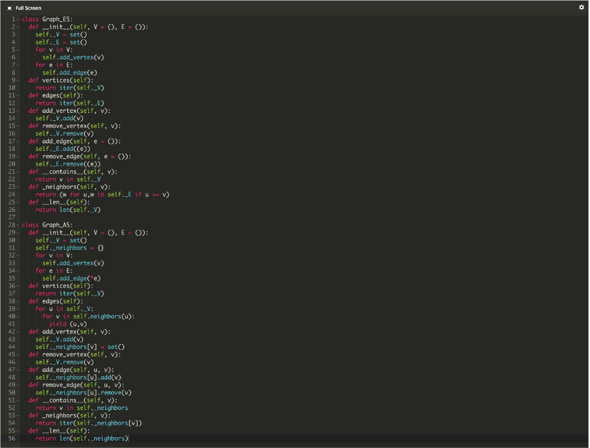Image resolution: width=590 pixels, height=448 pixels.
Task: Fold Graph_AS __init__ at line 29
Action: [x=18, y=233]
